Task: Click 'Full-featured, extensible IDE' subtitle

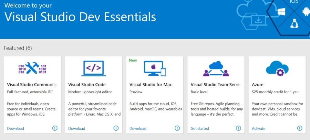Action: click(30, 92)
